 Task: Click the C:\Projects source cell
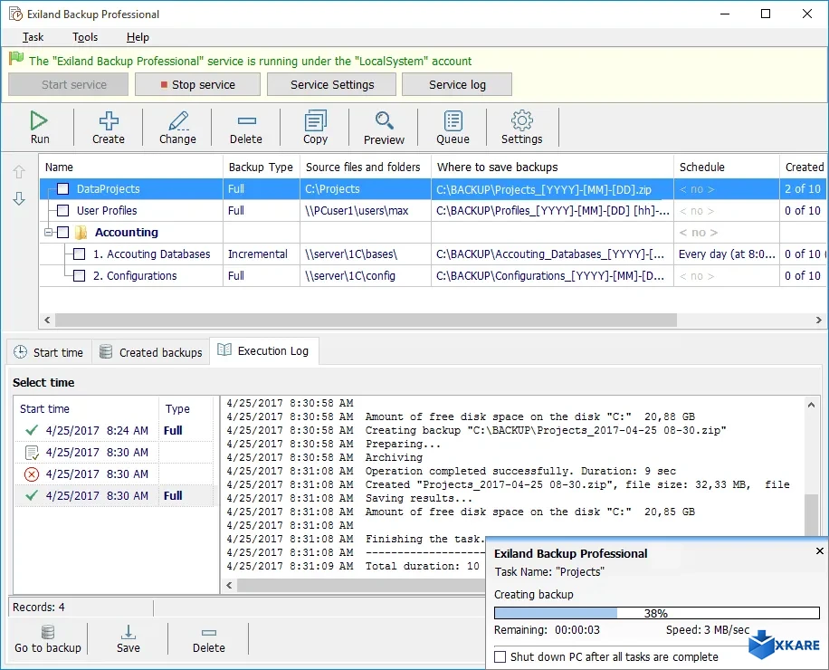point(366,189)
